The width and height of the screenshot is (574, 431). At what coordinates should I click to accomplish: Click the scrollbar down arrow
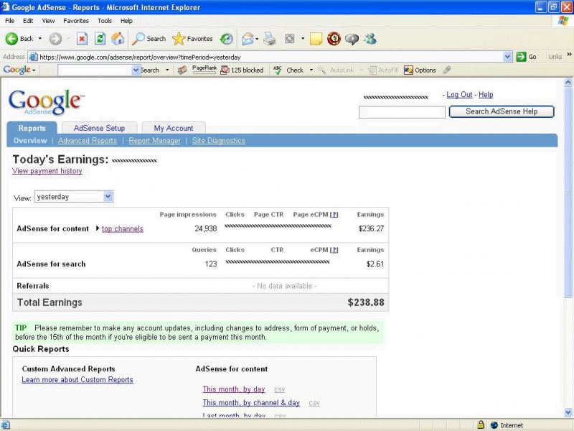(568, 412)
